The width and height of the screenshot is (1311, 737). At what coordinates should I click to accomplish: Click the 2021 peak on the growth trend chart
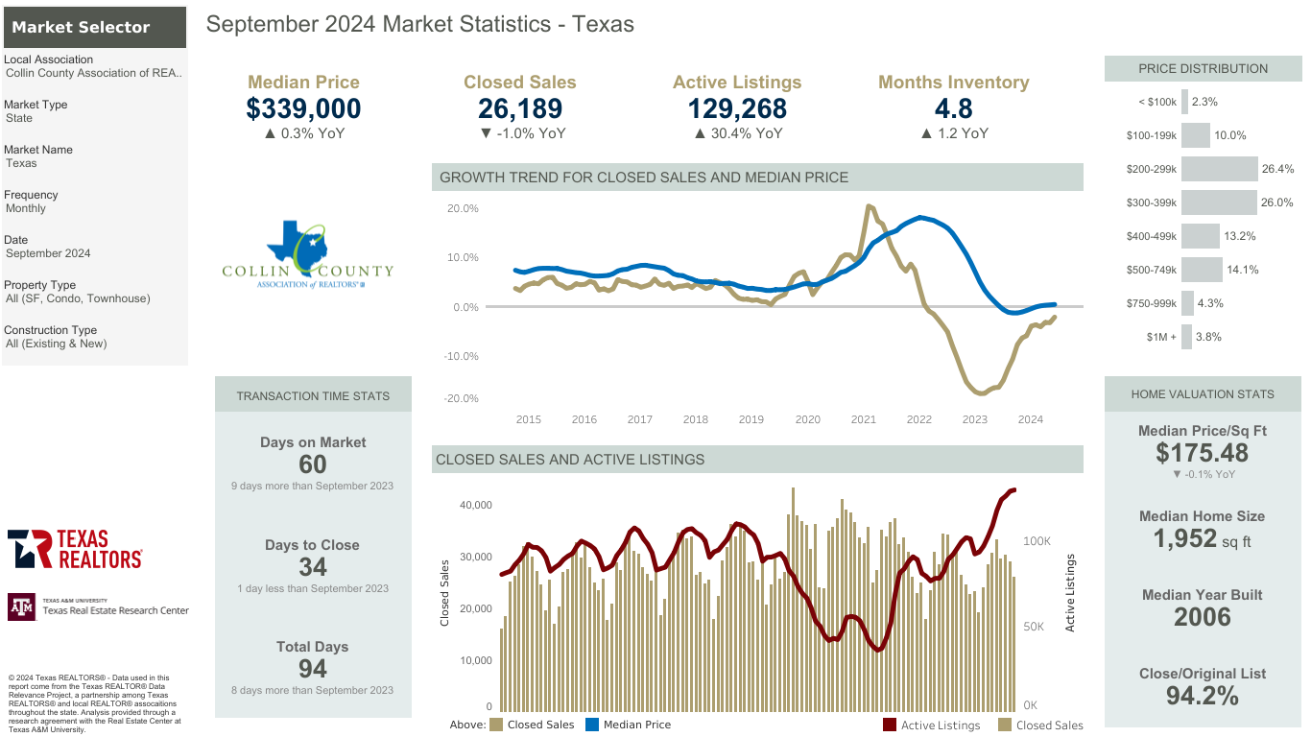869,206
